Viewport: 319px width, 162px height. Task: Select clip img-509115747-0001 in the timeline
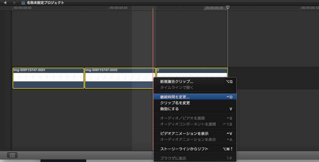pyautogui.click(x=48, y=78)
